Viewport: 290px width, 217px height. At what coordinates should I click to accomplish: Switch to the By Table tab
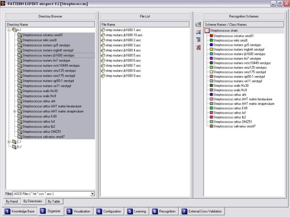54,201
